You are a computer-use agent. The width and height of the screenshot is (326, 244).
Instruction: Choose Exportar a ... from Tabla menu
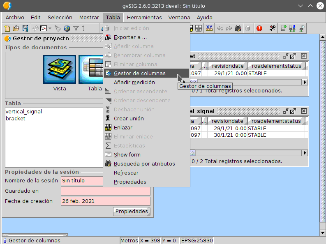coord(147,37)
